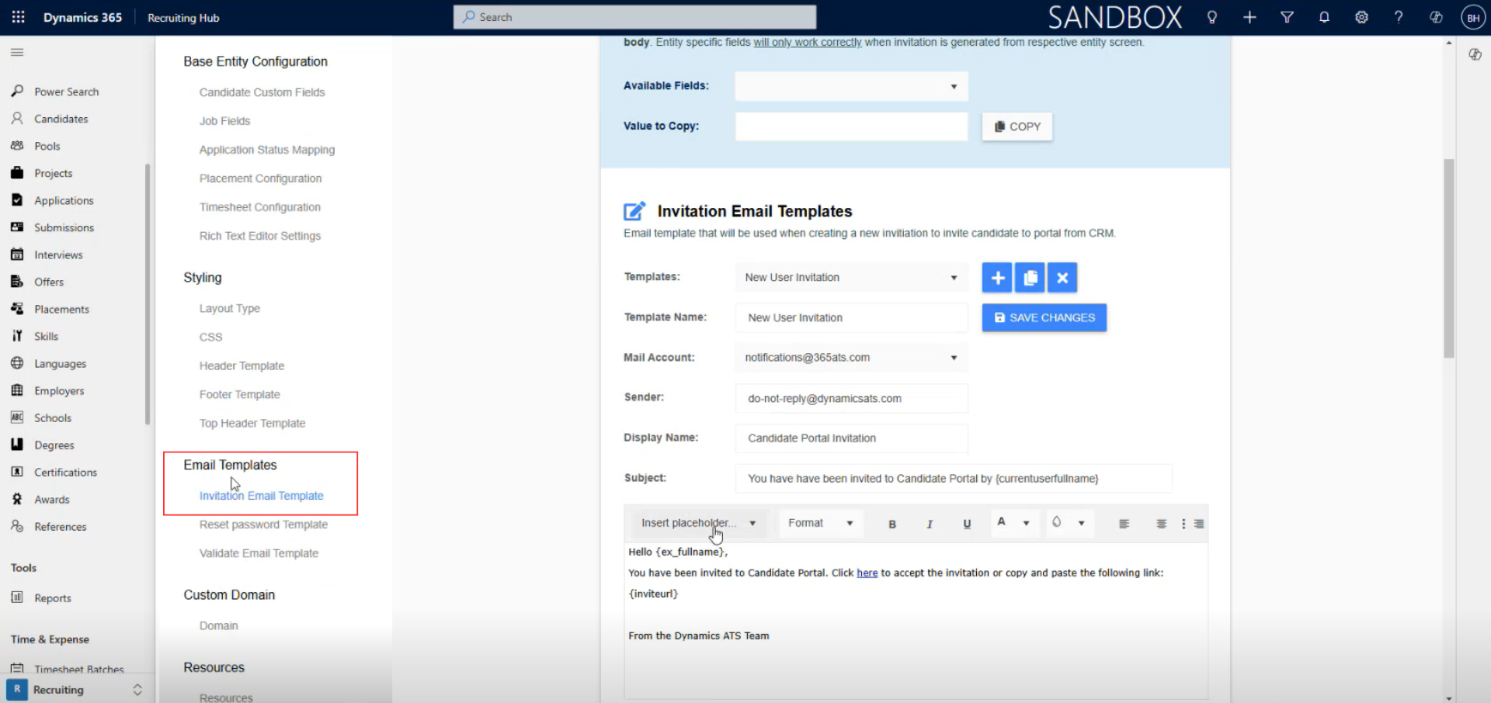Center align text in editor
1491x703 pixels.
click(1161, 524)
